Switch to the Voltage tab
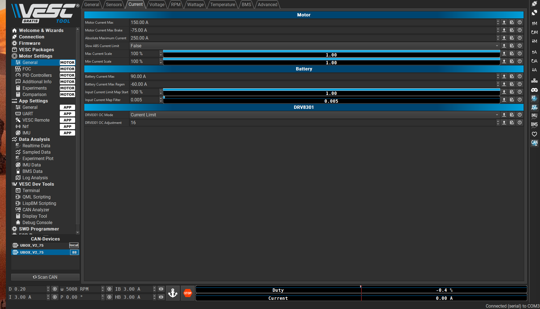Viewport: 540px width, 309px height. pos(157,4)
